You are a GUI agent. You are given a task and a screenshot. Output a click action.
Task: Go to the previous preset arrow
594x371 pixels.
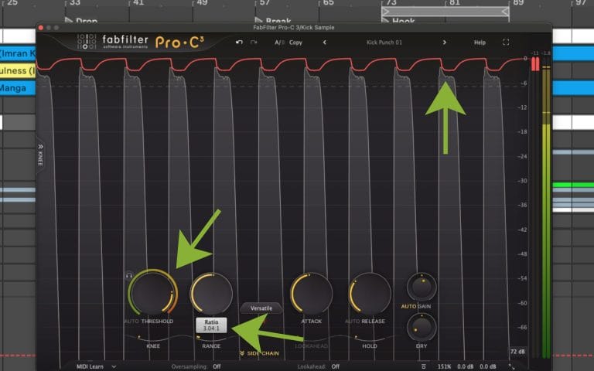[x=325, y=43]
